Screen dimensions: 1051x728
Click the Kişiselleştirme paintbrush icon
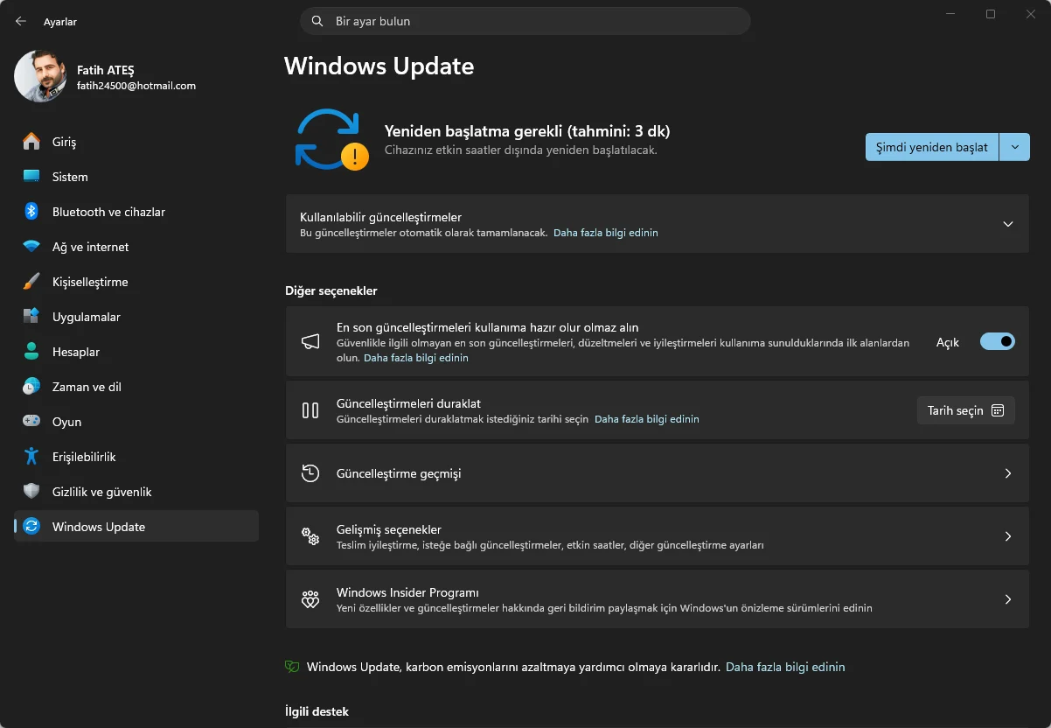pos(31,282)
